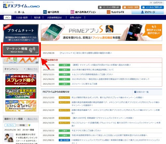This screenshot has width=166, height=144.
Task: Click the orange ちょいトレFX icon
Action: tap(109, 12)
